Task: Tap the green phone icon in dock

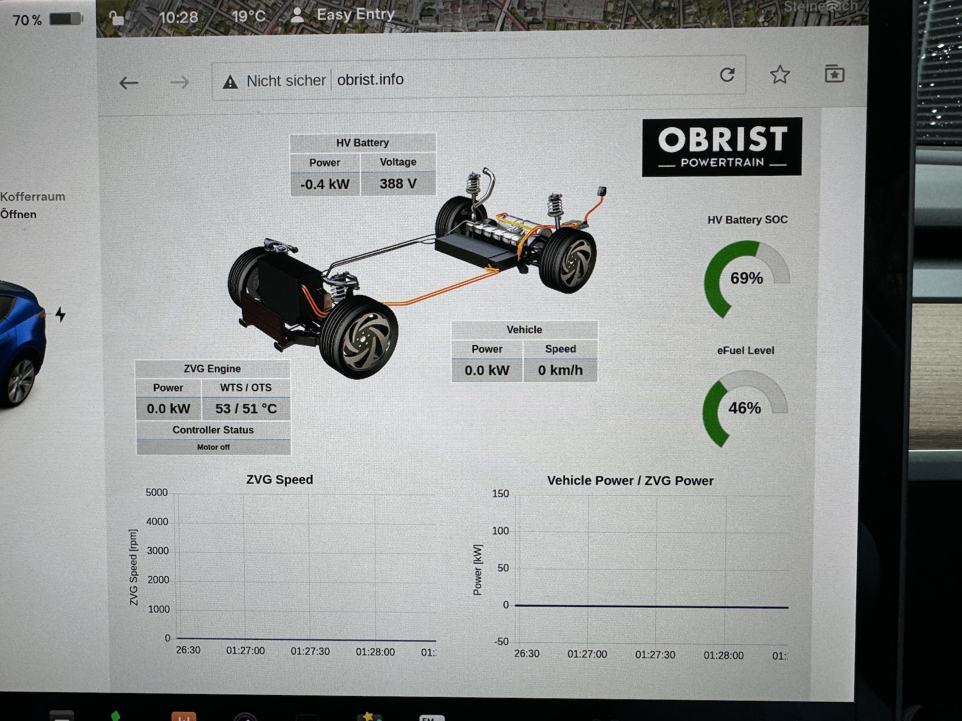Action: click(115, 716)
